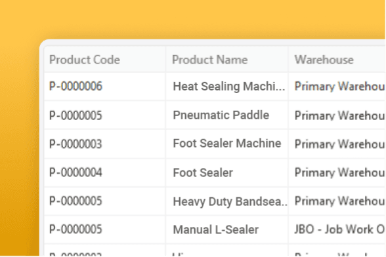Select P-0000005 code in Manual L-Sealer row

tap(76, 229)
